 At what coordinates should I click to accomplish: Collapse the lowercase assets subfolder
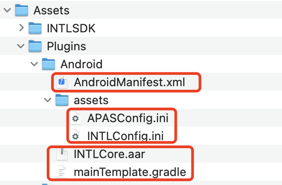click(47, 100)
